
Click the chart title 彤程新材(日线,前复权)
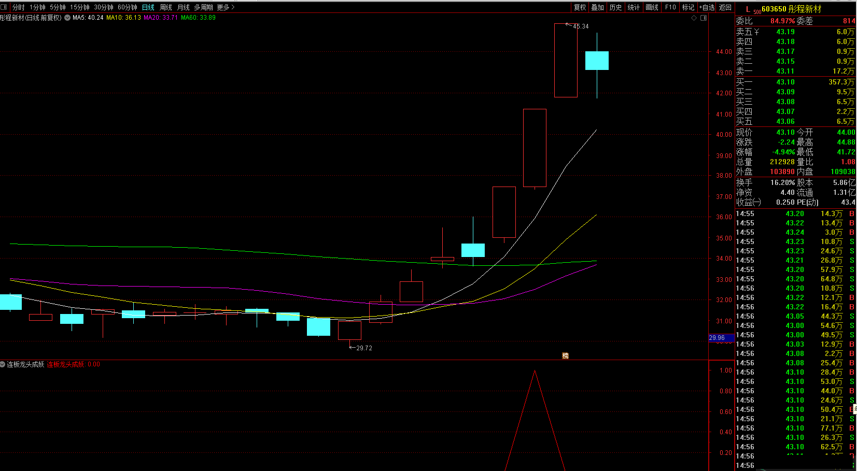click(x=31, y=18)
